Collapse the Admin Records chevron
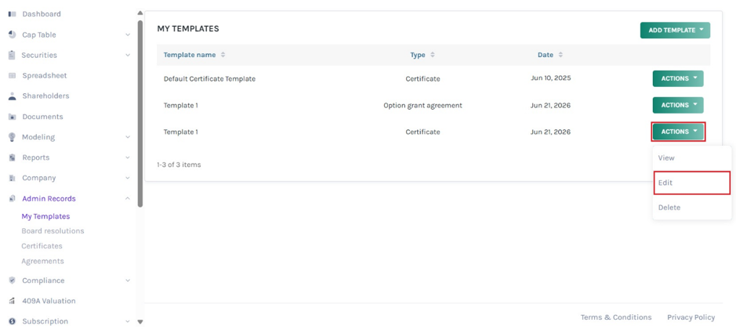Image resolution: width=736 pixels, height=333 pixels. [128, 198]
